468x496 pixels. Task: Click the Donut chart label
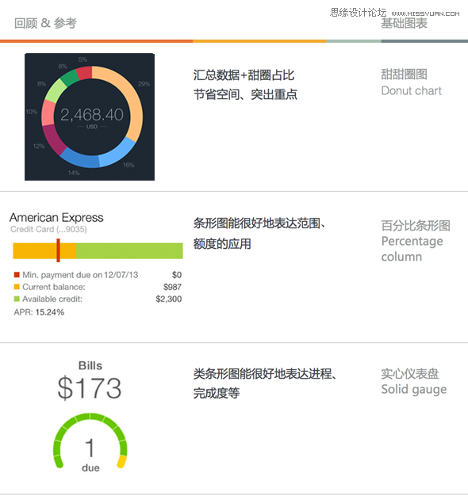click(412, 91)
